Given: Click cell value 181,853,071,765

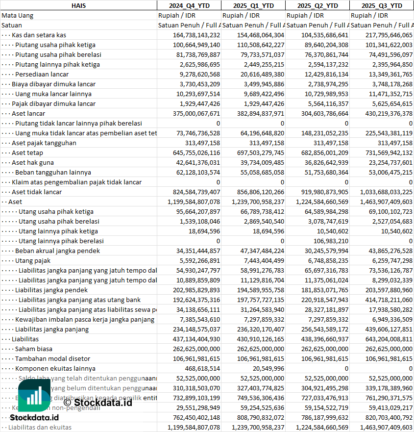Looking at the screenshot, I should click(x=325, y=290).
